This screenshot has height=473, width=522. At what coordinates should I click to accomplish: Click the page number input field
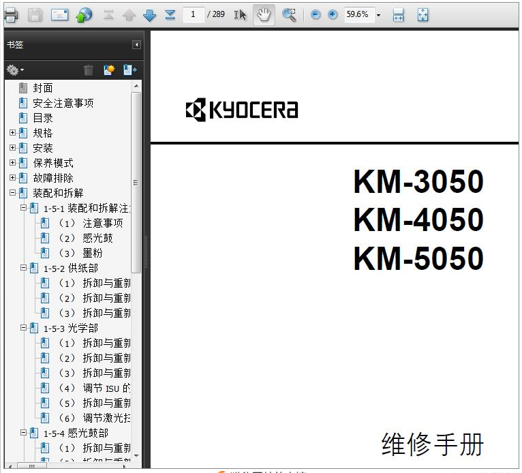pos(194,14)
